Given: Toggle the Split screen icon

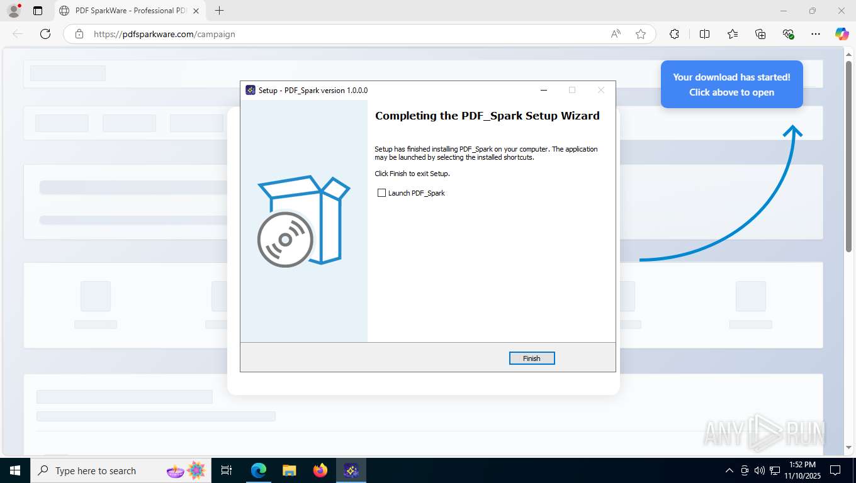Looking at the screenshot, I should click(x=705, y=34).
